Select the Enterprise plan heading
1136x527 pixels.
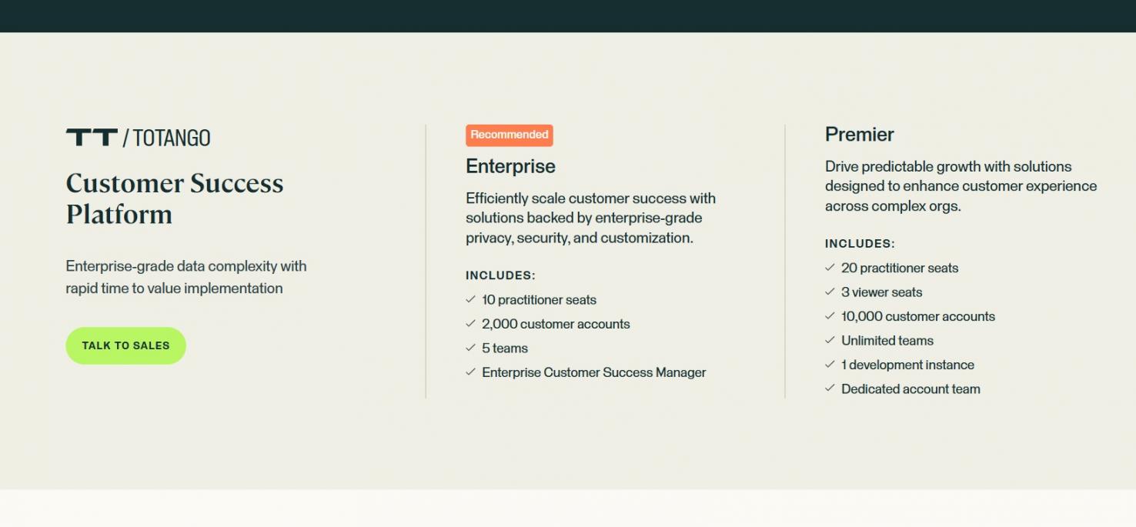pyautogui.click(x=510, y=166)
